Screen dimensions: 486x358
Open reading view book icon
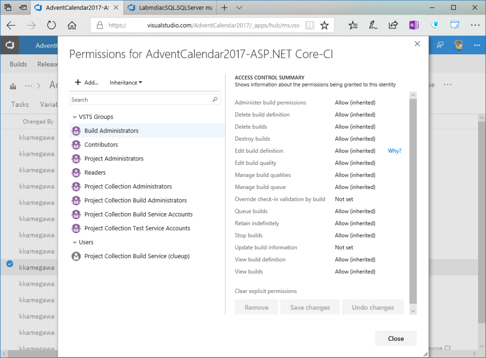309,25
